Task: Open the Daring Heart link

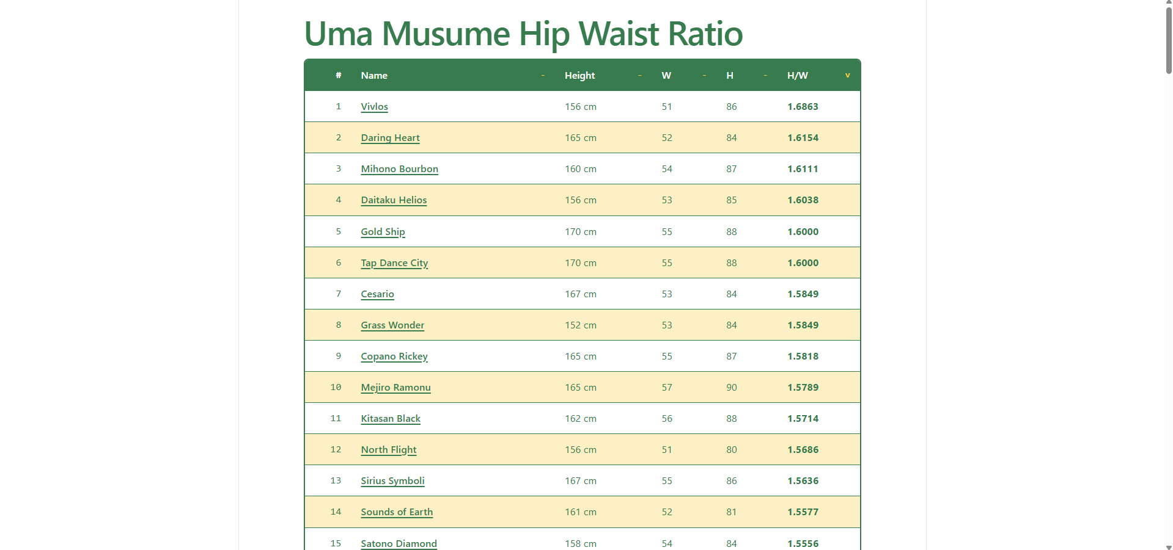Action: point(390,138)
